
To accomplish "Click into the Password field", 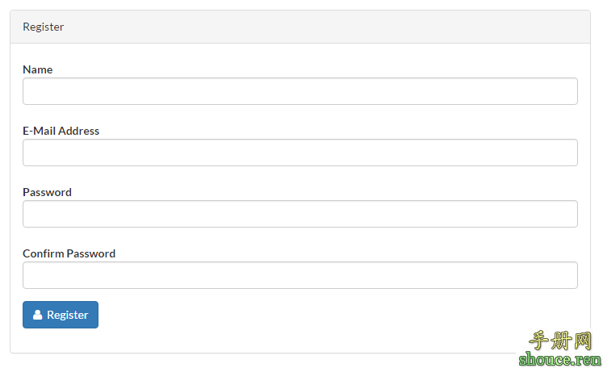I will 299,214.
